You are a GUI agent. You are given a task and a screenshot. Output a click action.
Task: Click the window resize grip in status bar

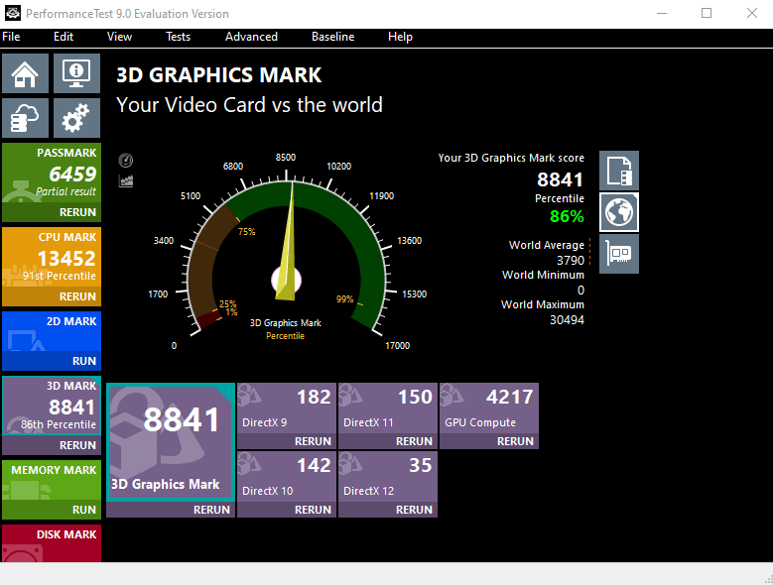[x=768, y=580]
